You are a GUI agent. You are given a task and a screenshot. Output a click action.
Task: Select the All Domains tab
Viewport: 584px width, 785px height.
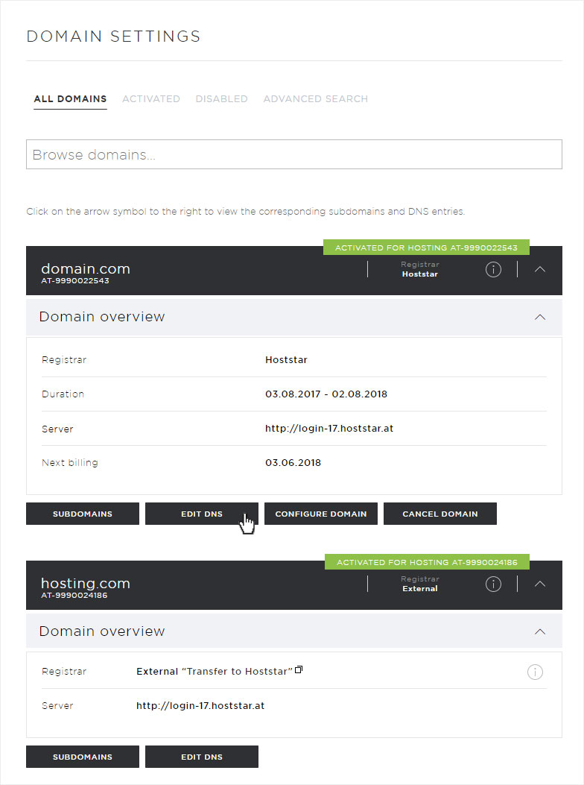[70, 99]
